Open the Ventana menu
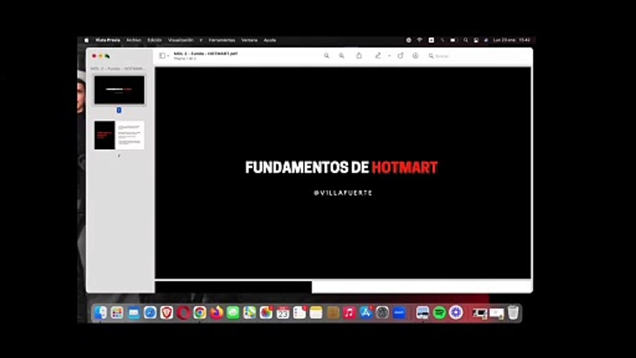The image size is (636, 358). pyautogui.click(x=249, y=40)
